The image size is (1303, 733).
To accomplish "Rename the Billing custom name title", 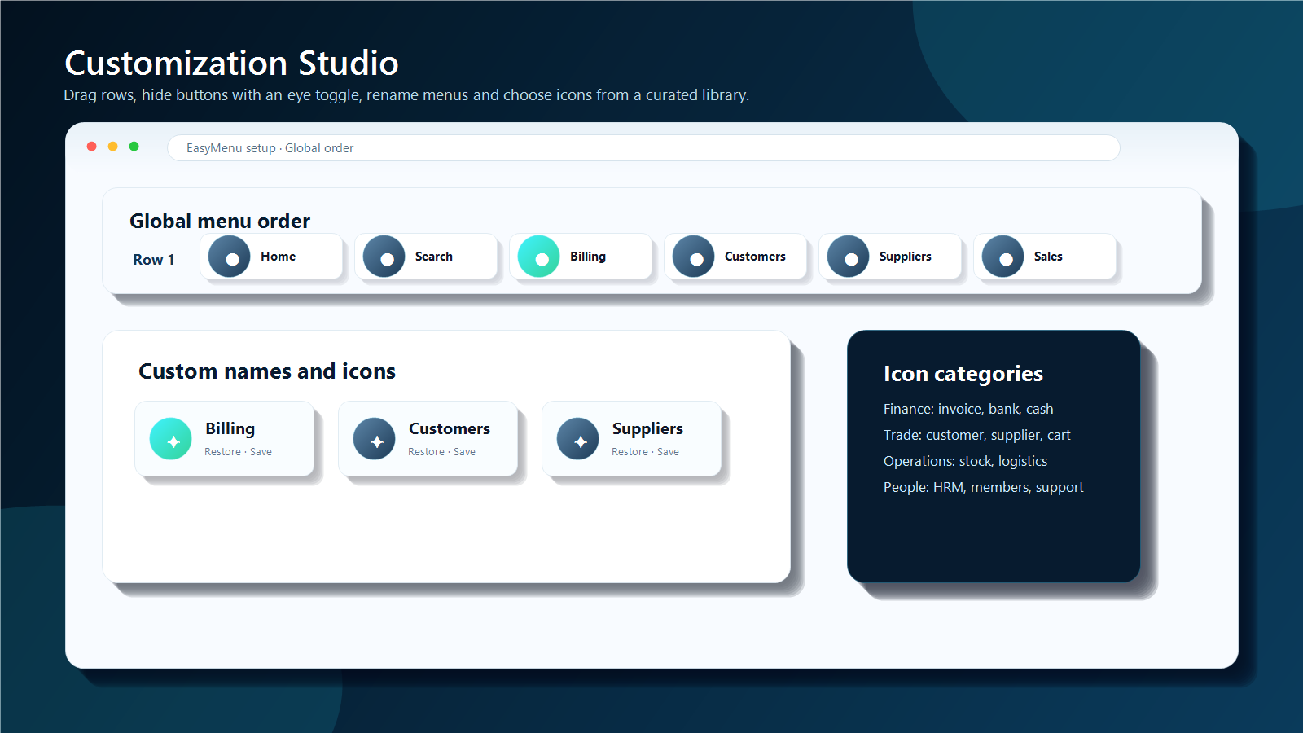I will point(230,428).
